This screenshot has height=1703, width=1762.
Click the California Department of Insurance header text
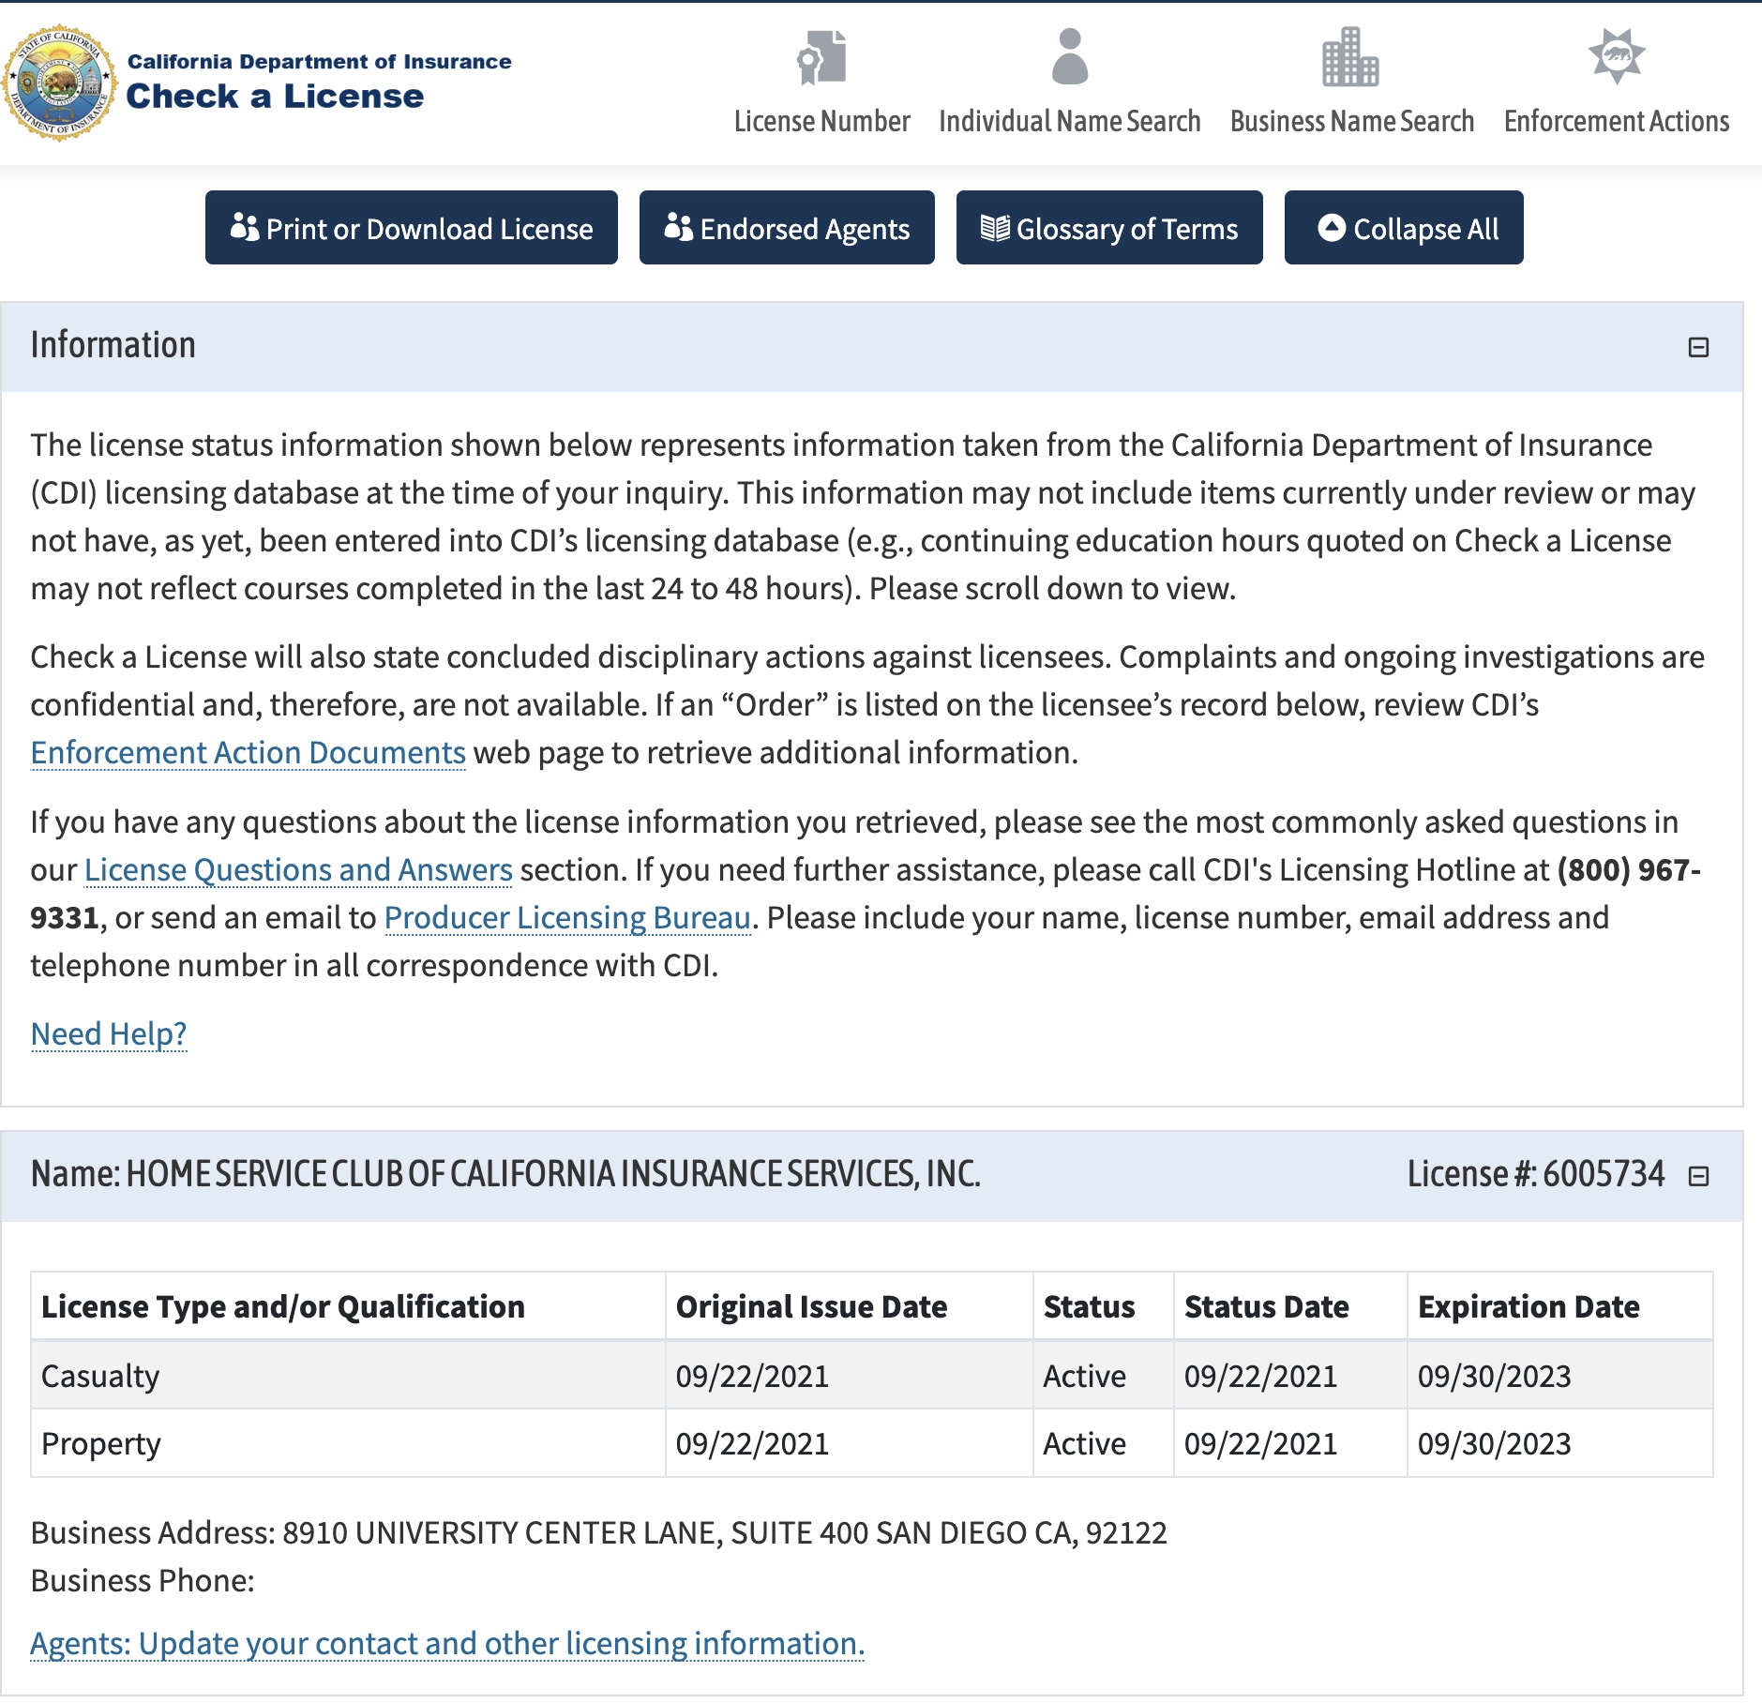pos(319,62)
